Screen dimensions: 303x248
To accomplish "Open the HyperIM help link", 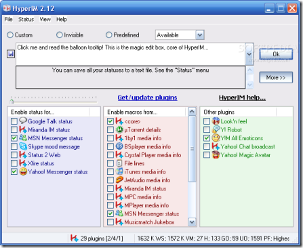I will pos(242,98).
